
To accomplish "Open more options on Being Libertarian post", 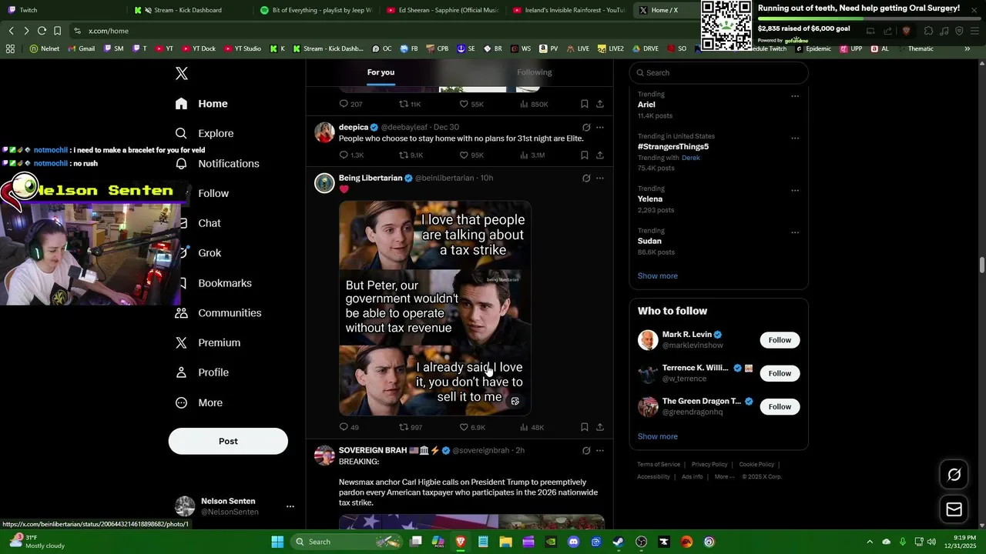I will tap(600, 179).
